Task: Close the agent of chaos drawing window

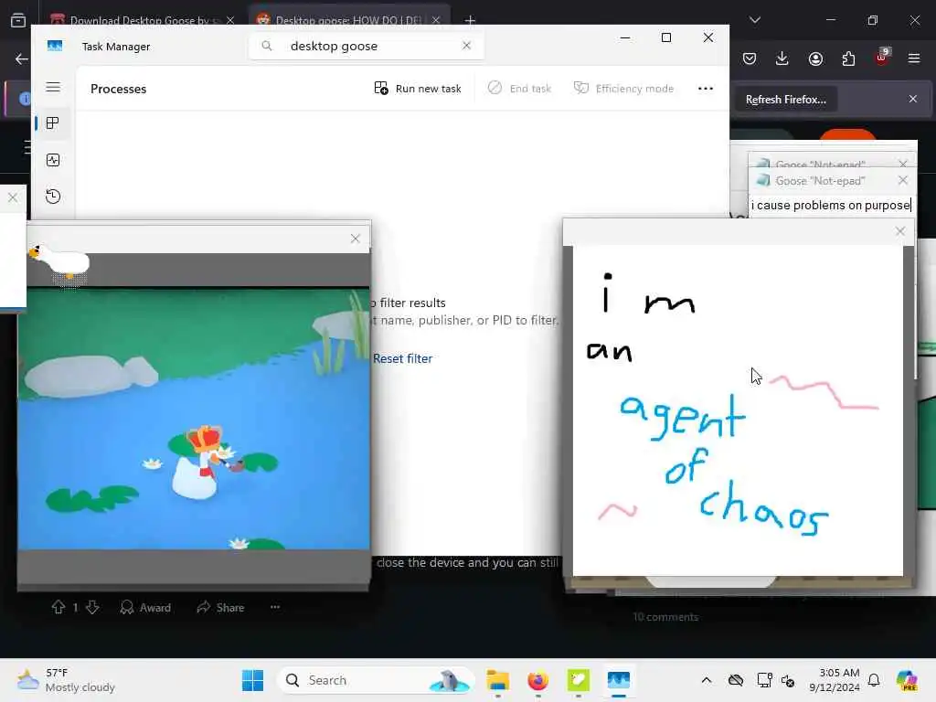Action: coord(900,231)
